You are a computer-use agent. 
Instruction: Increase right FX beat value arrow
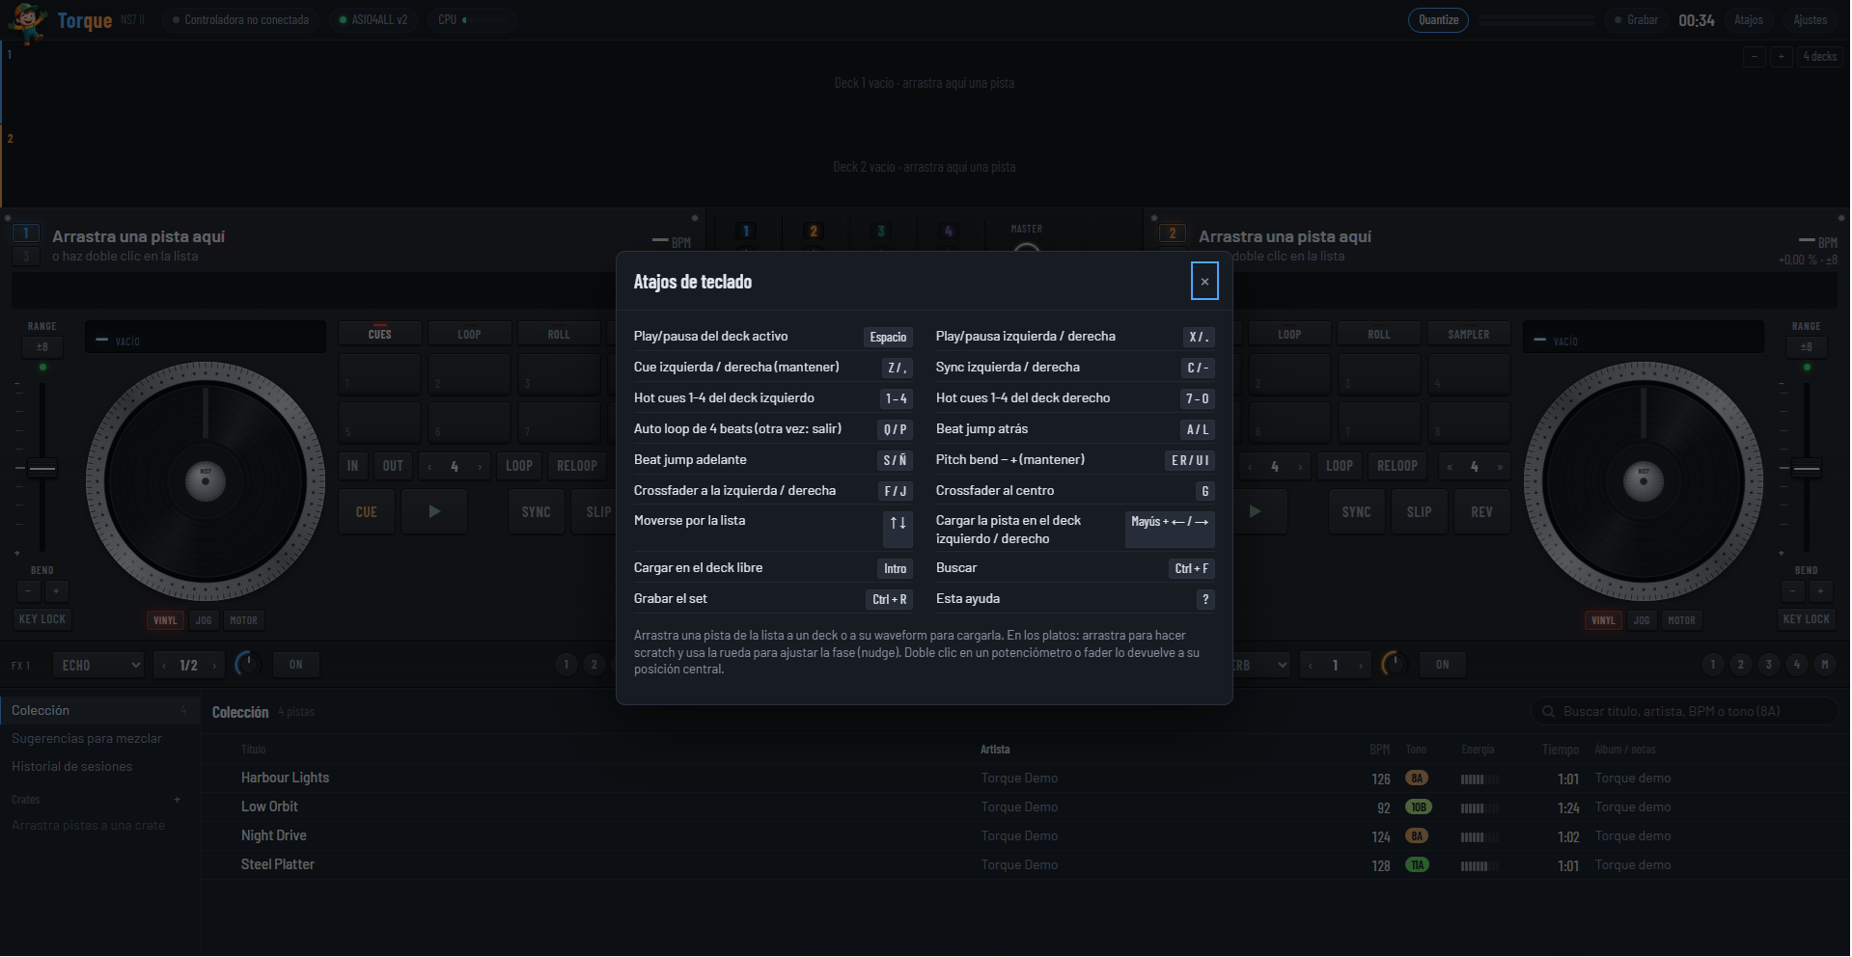(1361, 666)
